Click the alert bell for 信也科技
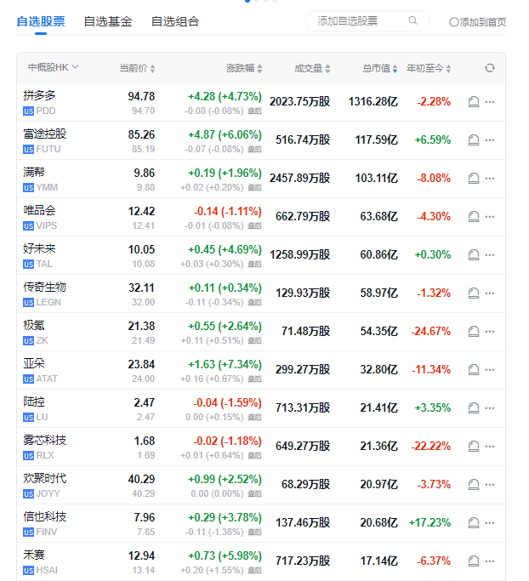The height and width of the screenshot is (581, 529). [474, 523]
